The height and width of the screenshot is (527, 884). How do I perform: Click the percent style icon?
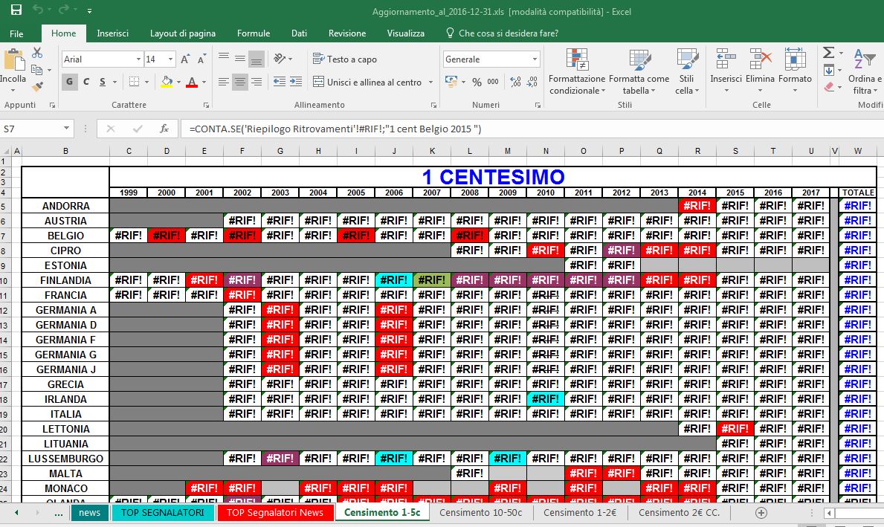[477, 82]
